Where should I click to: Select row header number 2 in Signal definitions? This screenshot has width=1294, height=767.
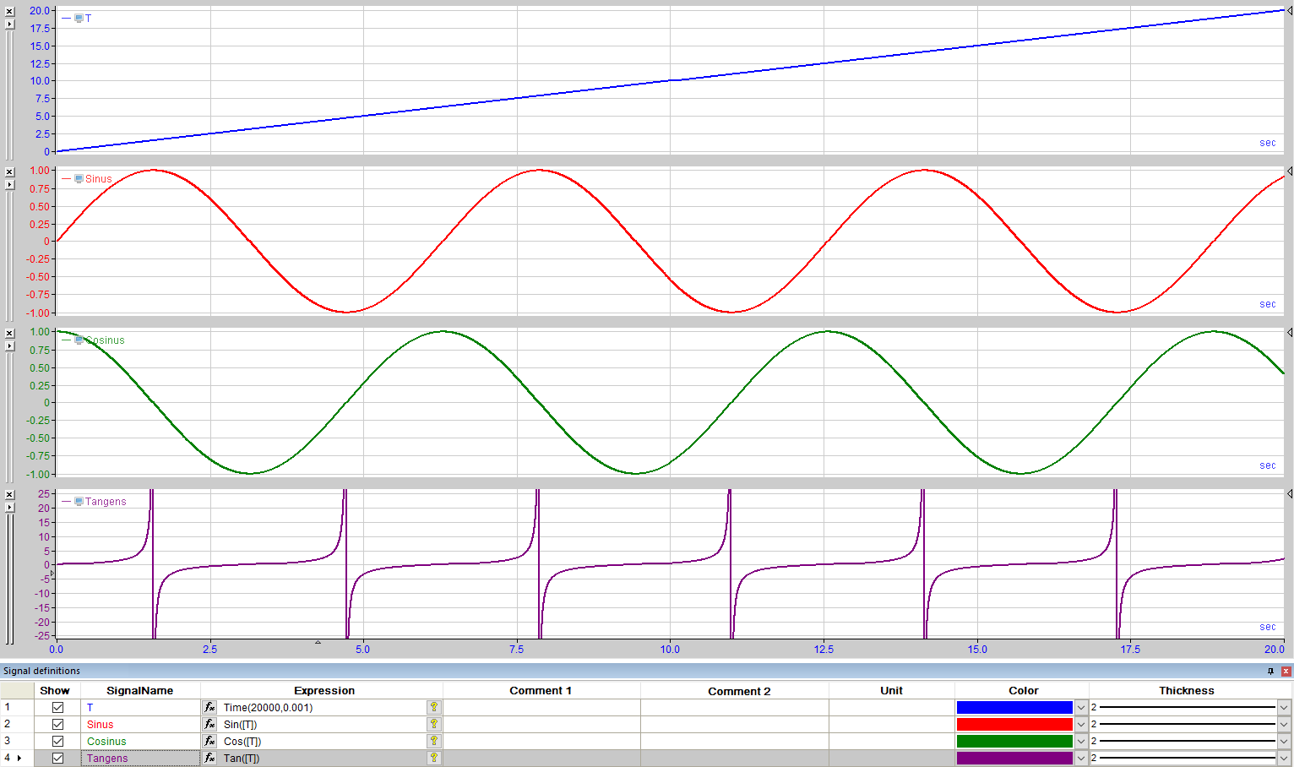click(17, 724)
